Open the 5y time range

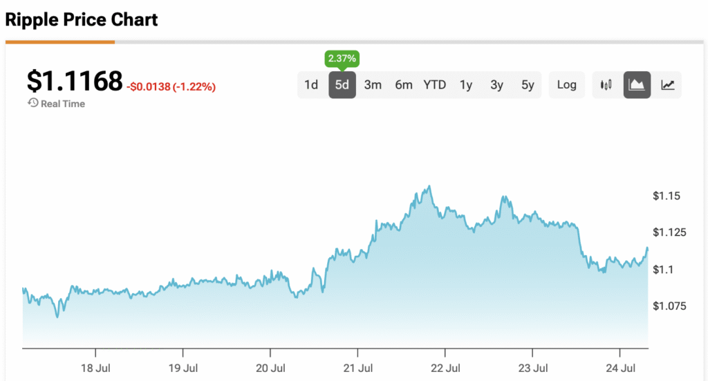(x=528, y=85)
